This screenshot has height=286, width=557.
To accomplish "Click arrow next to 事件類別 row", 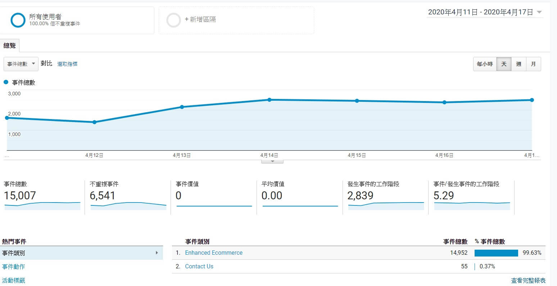I will click(157, 253).
